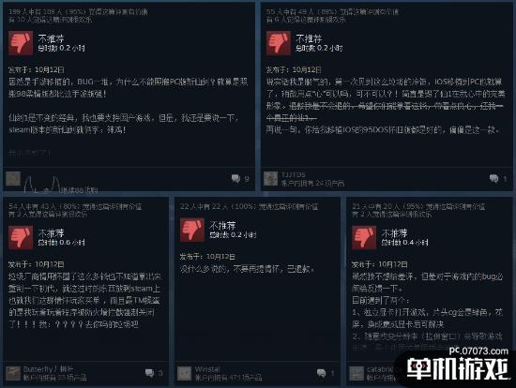Open Butterfly username link

(x=49, y=369)
